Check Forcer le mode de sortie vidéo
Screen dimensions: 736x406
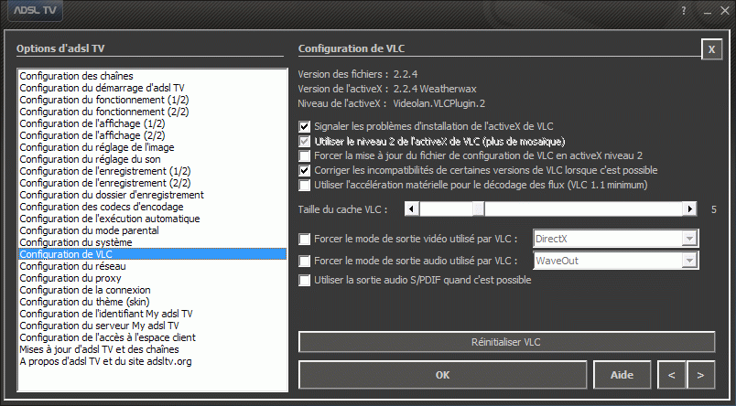[x=304, y=239]
